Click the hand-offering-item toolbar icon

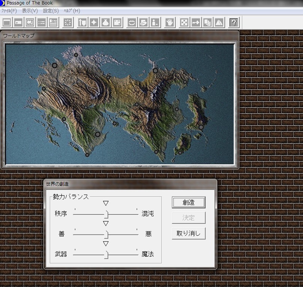pyautogui.click(x=143, y=22)
